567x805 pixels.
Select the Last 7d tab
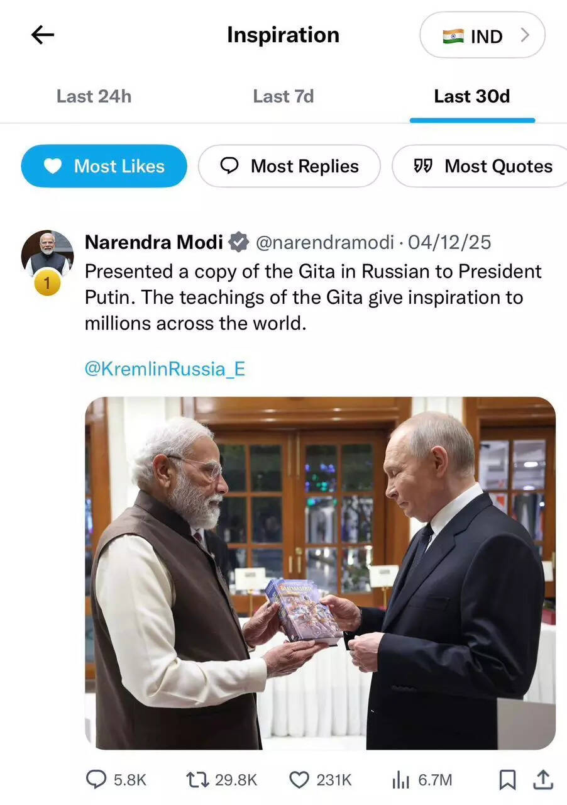[x=283, y=96]
